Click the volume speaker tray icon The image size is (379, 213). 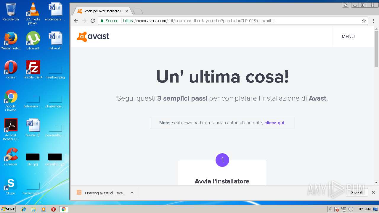[351, 209]
